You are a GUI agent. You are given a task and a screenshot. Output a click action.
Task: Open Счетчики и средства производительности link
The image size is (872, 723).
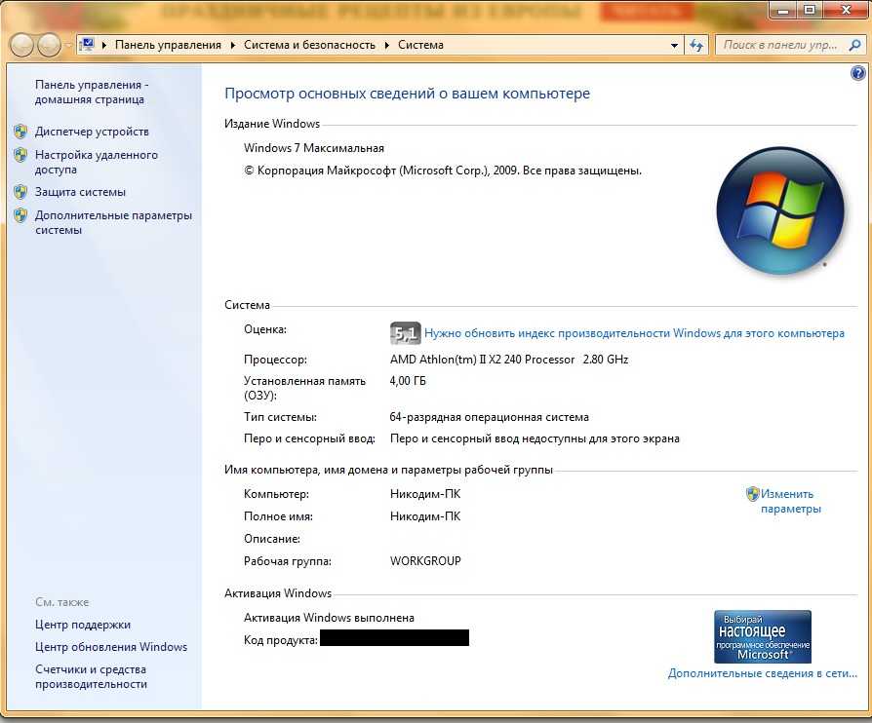[92, 677]
